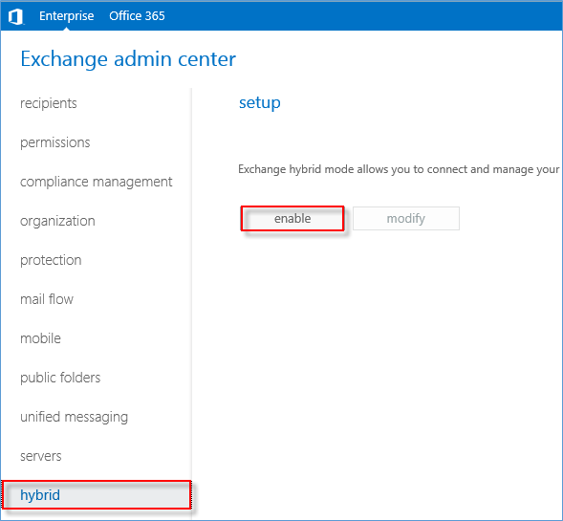This screenshot has width=563, height=521.
Task: Open the permissions section
Action: 54,142
